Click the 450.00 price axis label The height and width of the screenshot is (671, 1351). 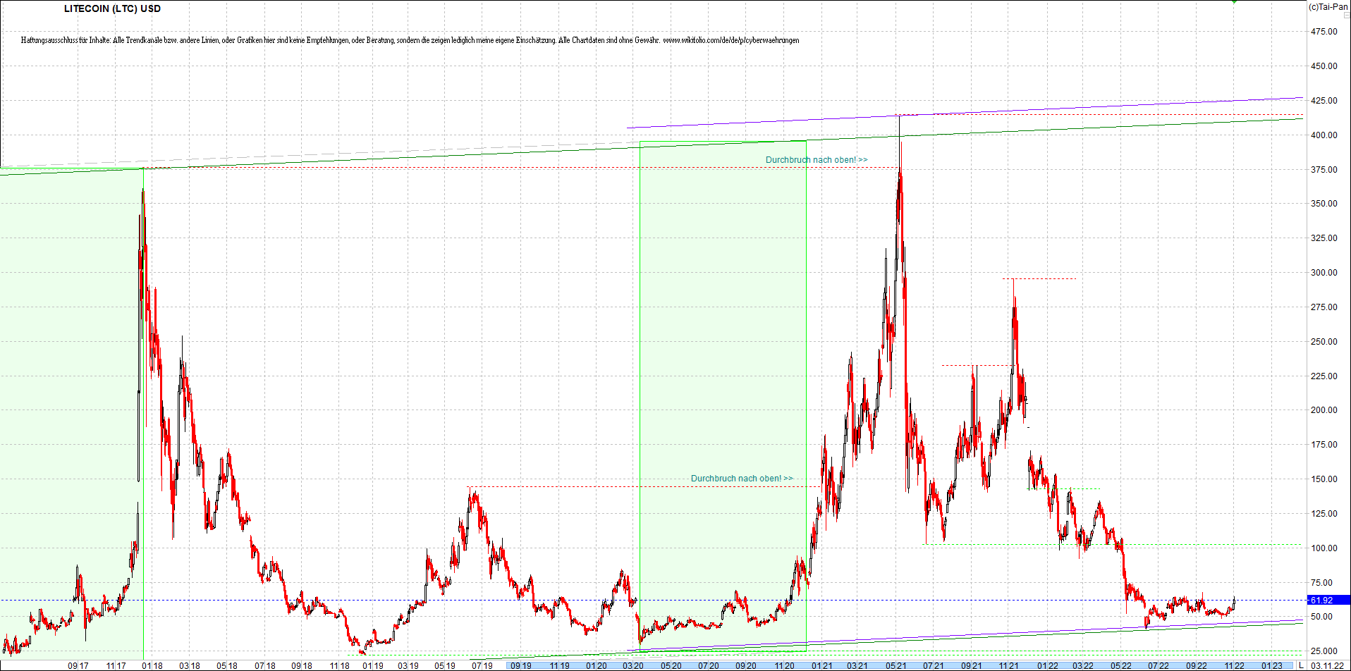[1324, 66]
